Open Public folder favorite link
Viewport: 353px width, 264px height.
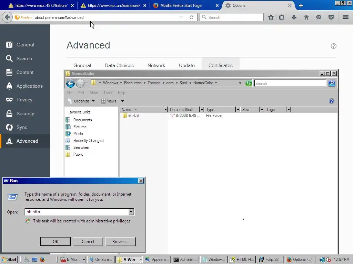[x=78, y=154]
